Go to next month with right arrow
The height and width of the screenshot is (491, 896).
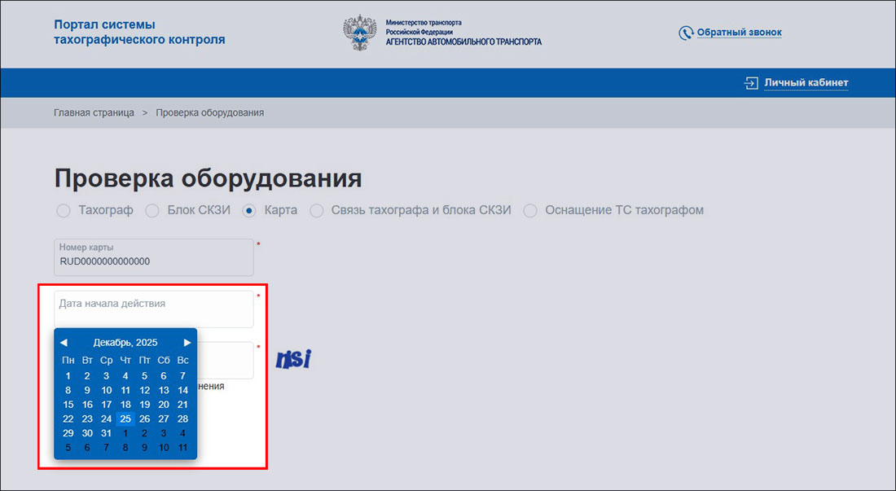pyautogui.click(x=187, y=342)
